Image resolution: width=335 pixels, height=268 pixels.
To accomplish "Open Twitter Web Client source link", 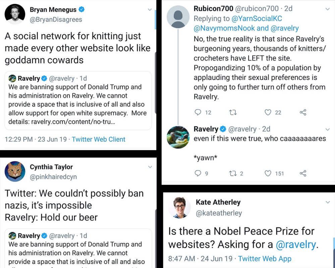I will click(x=99, y=139).
